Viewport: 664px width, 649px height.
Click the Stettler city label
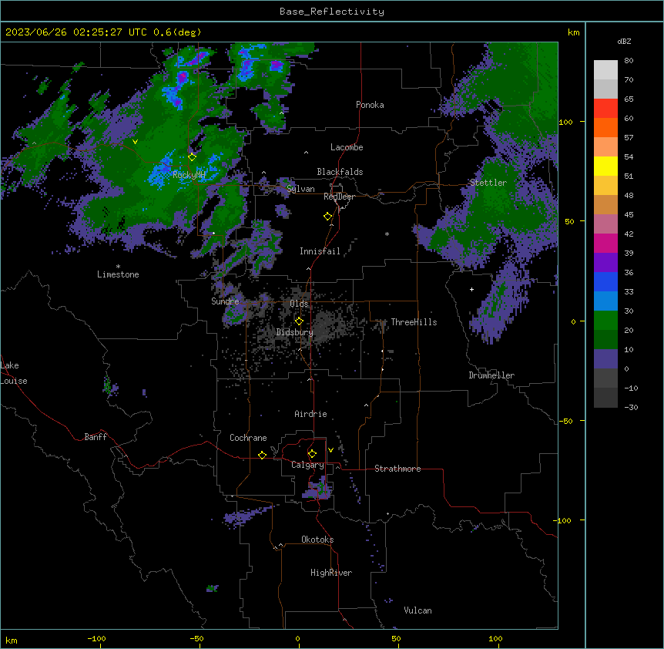(x=488, y=183)
